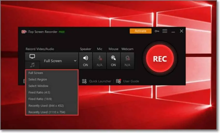
Task: Select the screen video recording monitor icon
Action: 32,56
